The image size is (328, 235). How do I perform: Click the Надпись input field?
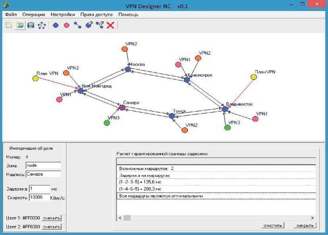tap(43, 174)
